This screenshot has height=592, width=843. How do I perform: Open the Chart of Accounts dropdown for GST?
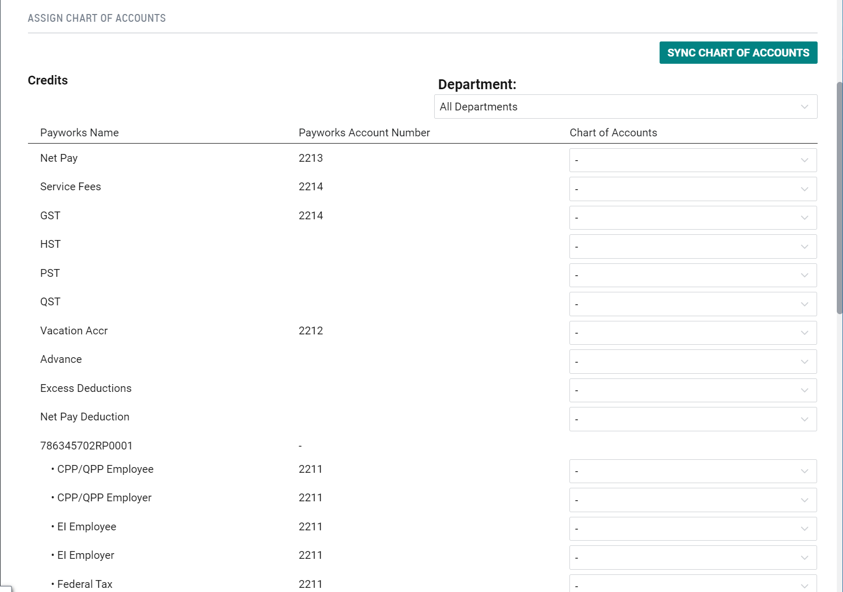693,217
